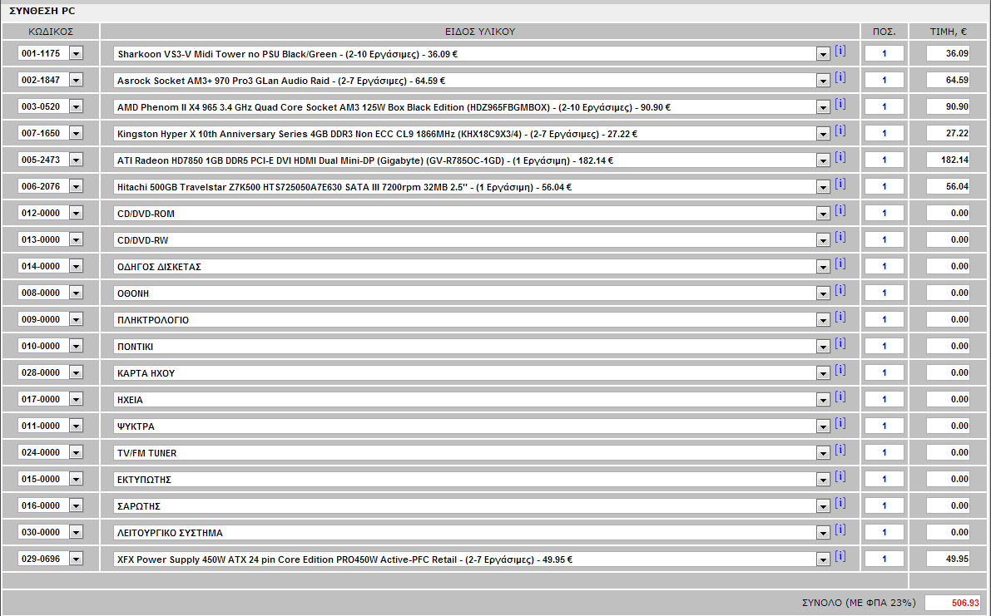Open the Asrock Socket AM3+ product dropdown
Screen dimensions: 991x616
(823, 81)
